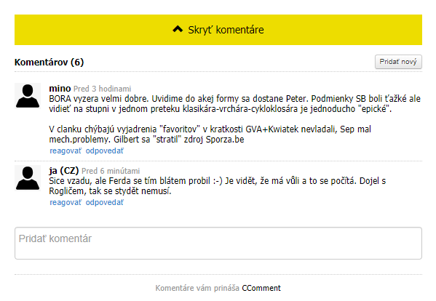This screenshot has height=301, width=436.
Task: Click odpovedať under ja (CZ) comment
Action: pos(105,202)
